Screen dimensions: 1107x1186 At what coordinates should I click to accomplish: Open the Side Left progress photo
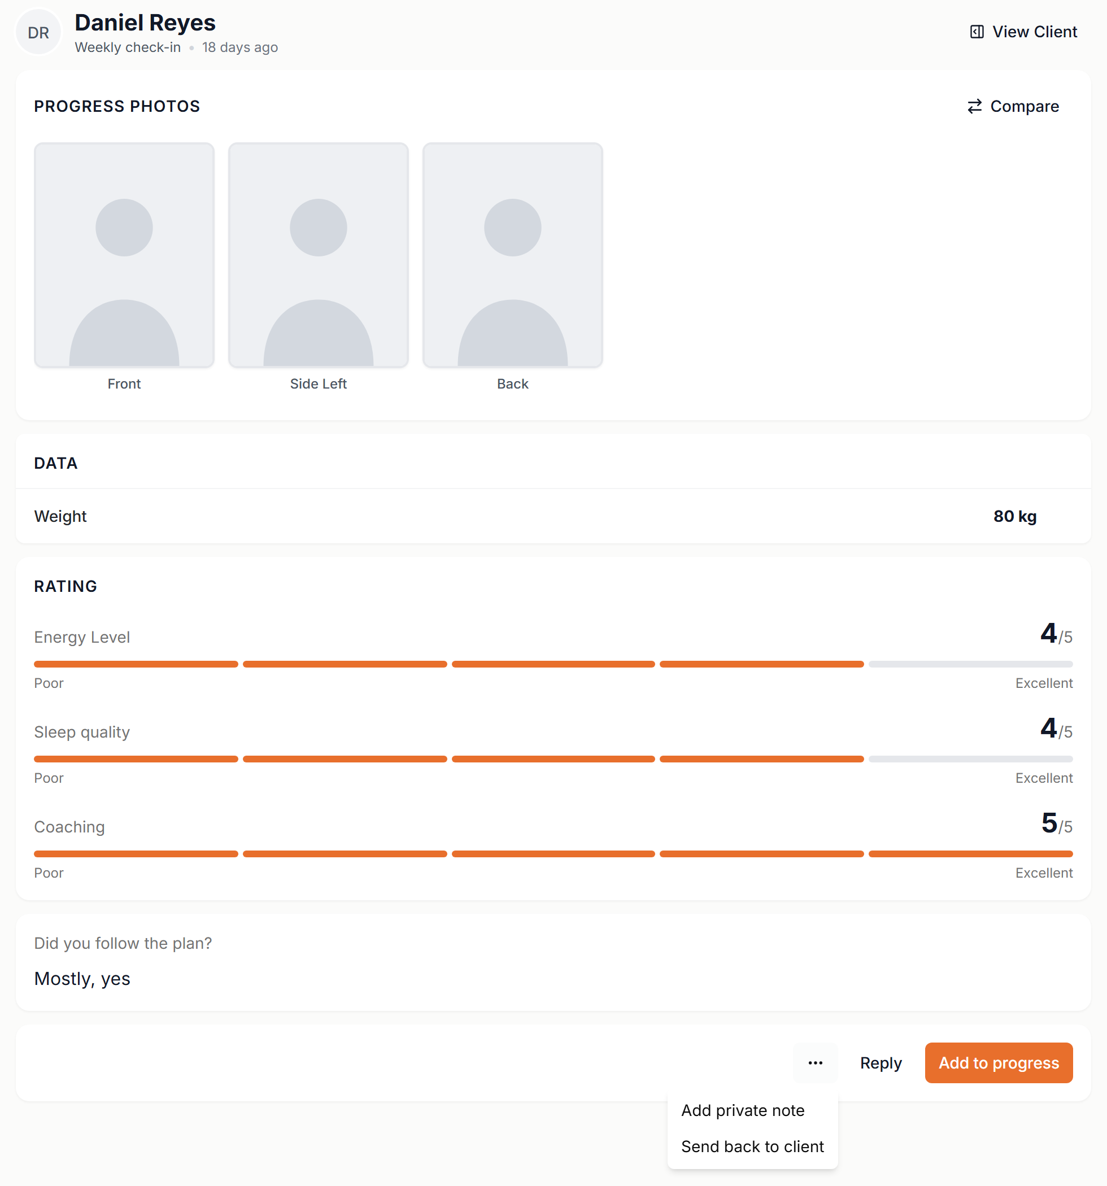click(318, 255)
